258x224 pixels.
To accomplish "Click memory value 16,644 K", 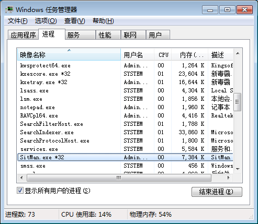I will [x=192, y=82].
